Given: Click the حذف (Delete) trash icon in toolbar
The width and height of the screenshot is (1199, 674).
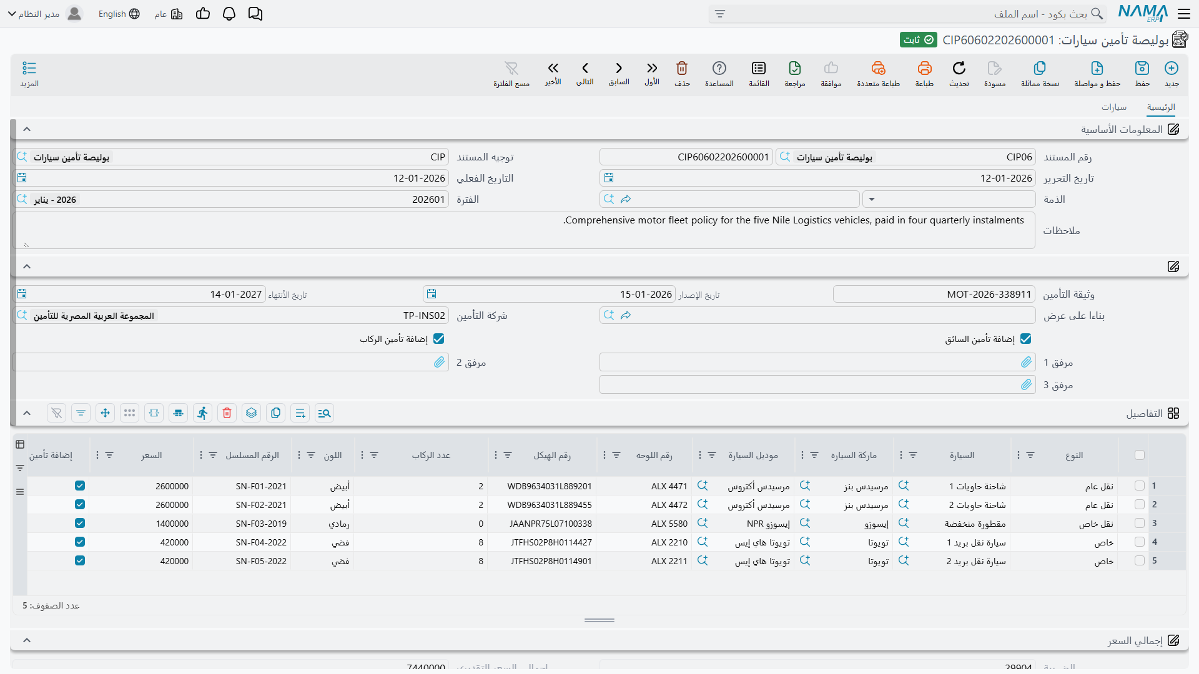Looking at the screenshot, I should (682, 68).
